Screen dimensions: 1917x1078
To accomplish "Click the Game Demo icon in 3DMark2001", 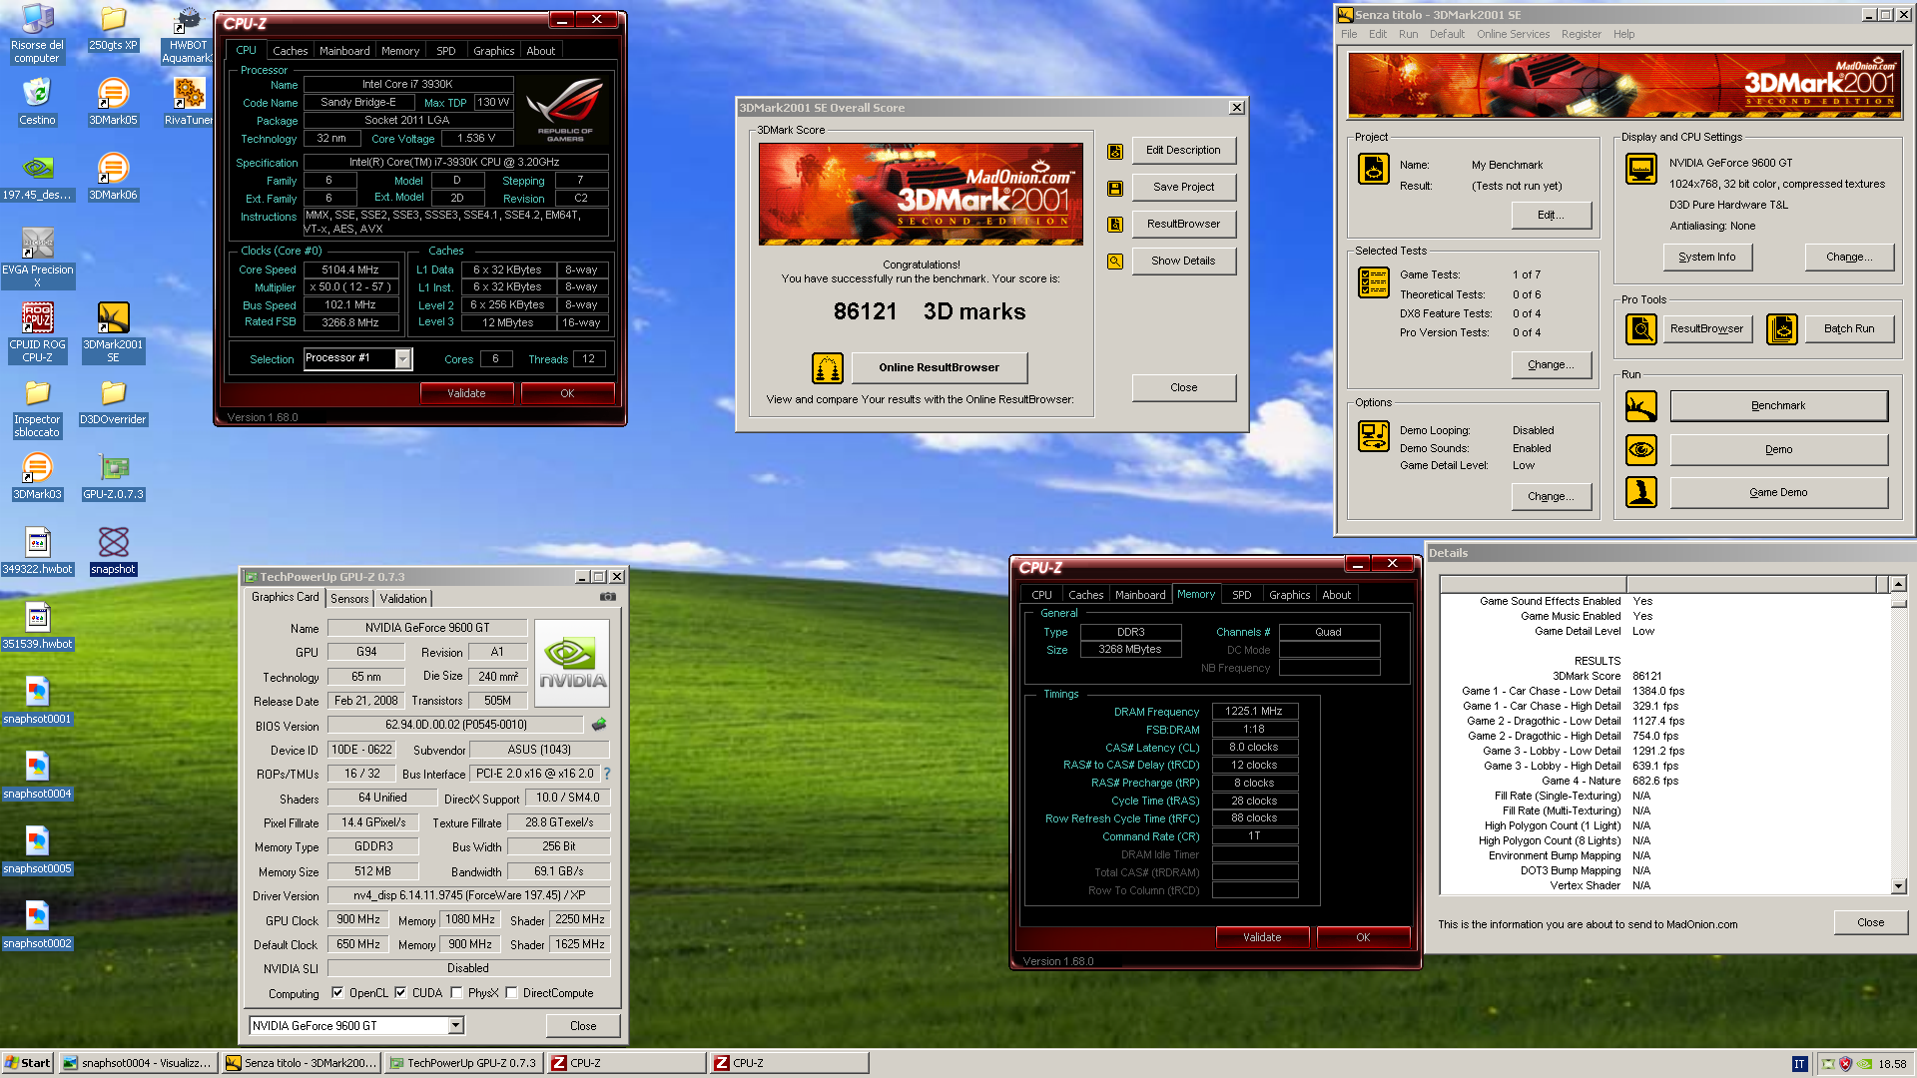I will (x=1641, y=492).
